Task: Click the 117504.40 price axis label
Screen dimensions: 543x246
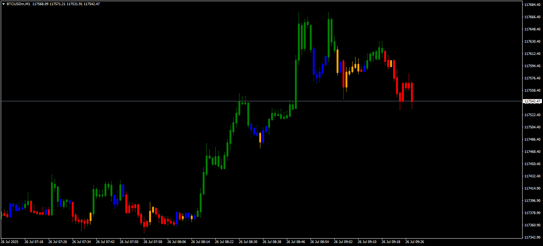Action: pyautogui.click(x=532, y=127)
